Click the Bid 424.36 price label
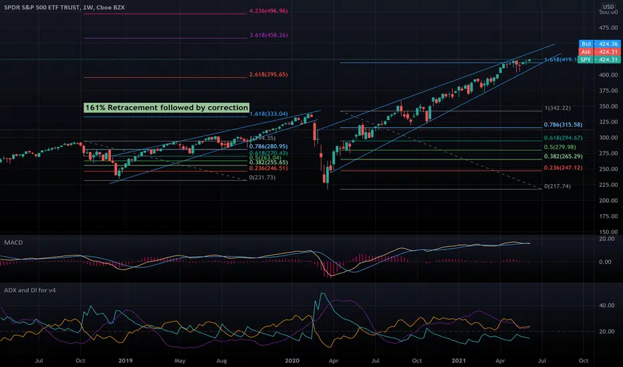 tap(600, 44)
